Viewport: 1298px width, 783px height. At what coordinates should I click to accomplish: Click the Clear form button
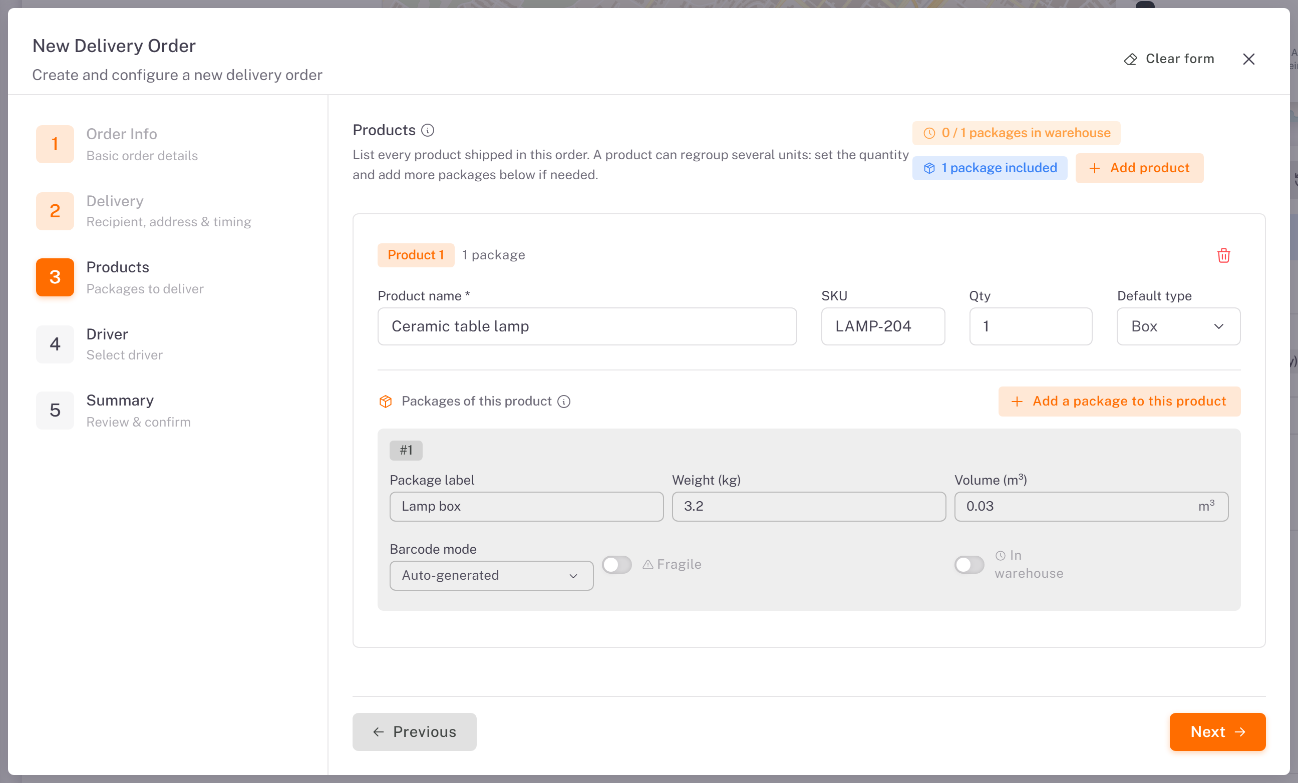point(1169,59)
